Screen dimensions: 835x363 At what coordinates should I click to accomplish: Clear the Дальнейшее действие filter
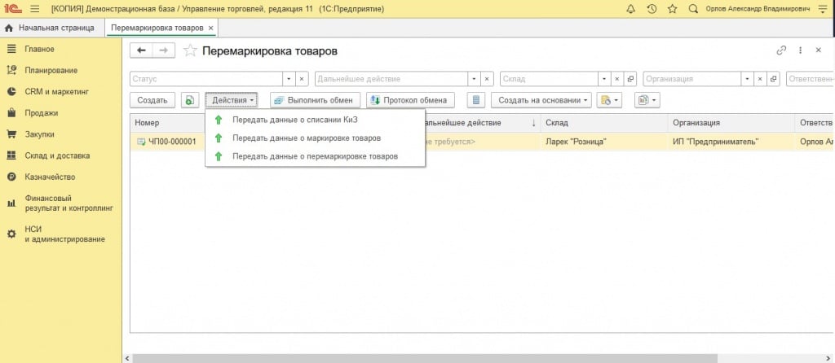(x=488, y=79)
